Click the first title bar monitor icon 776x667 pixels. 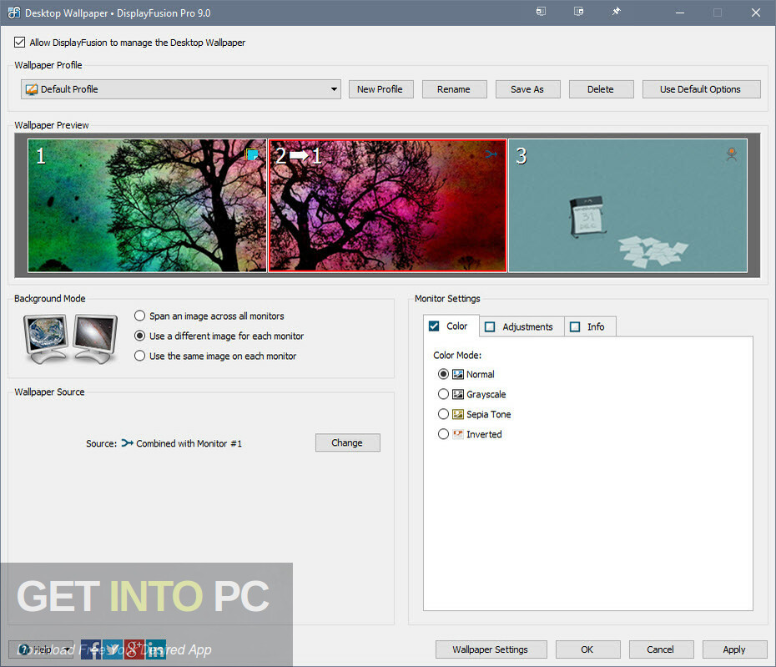(541, 12)
